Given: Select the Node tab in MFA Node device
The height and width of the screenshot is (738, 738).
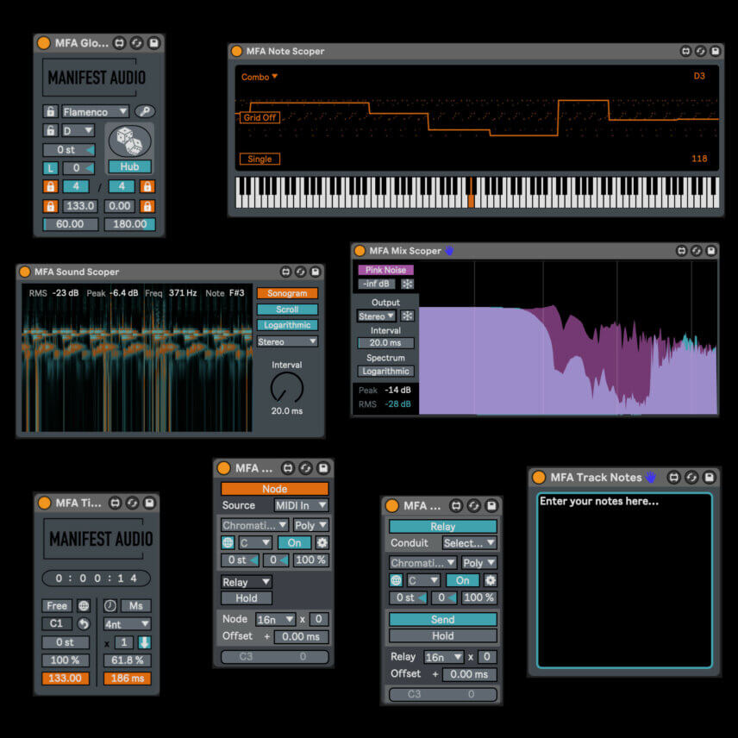Looking at the screenshot, I should (x=274, y=489).
